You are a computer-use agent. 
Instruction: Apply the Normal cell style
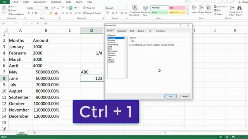[159, 8]
